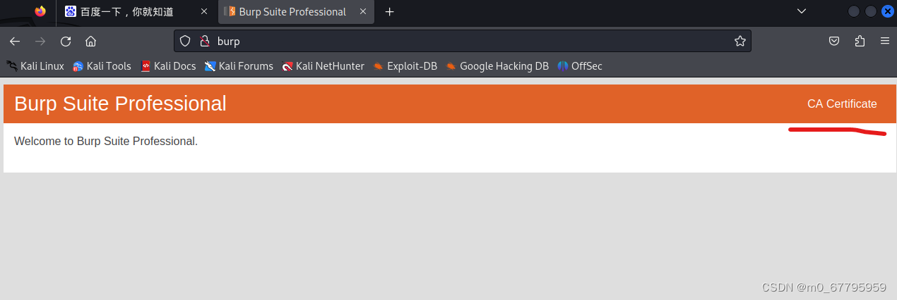Reload the current page
The width and height of the screenshot is (897, 300).
tap(66, 41)
